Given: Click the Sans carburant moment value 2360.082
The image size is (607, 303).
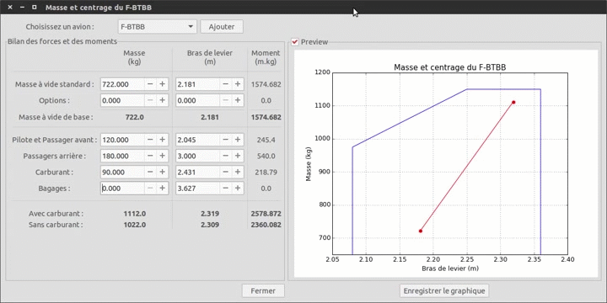Looking at the screenshot, I should click(x=266, y=225).
